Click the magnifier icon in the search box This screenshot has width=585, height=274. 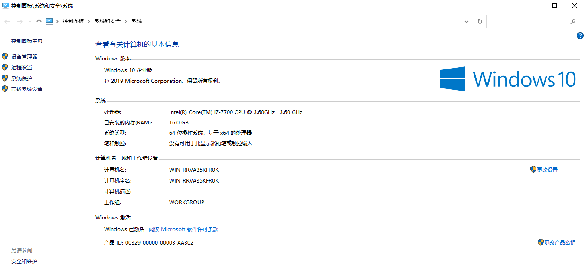[572, 21]
